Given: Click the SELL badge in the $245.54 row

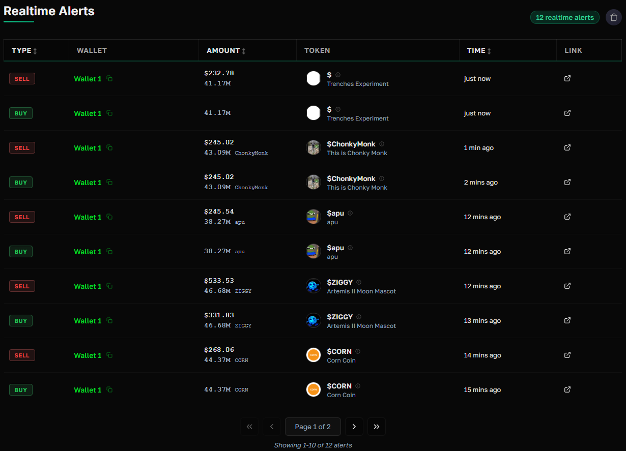Looking at the screenshot, I should (22, 217).
